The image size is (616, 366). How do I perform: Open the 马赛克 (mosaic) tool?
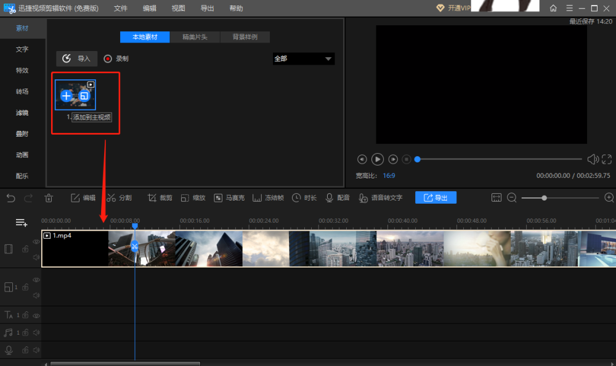click(x=229, y=197)
